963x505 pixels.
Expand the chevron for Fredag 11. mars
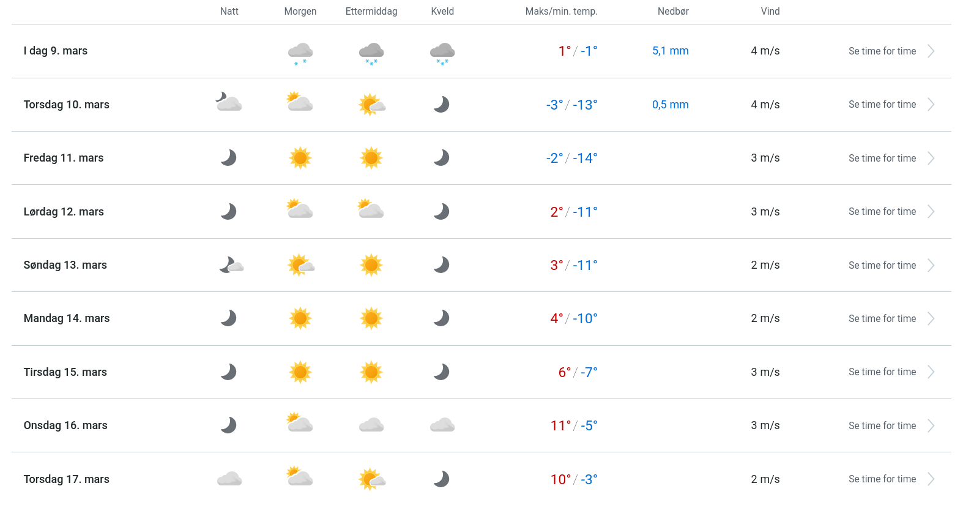click(x=931, y=159)
